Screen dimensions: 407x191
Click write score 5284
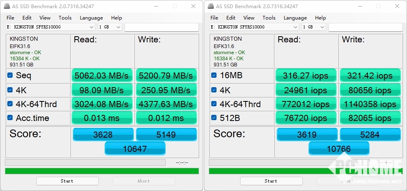point(370,134)
